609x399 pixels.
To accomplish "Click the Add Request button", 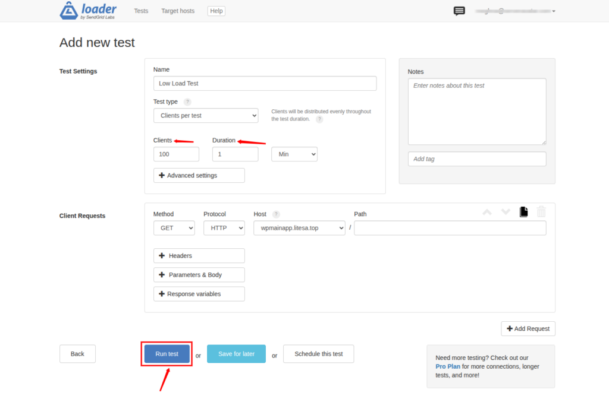I will click(528, 329).
